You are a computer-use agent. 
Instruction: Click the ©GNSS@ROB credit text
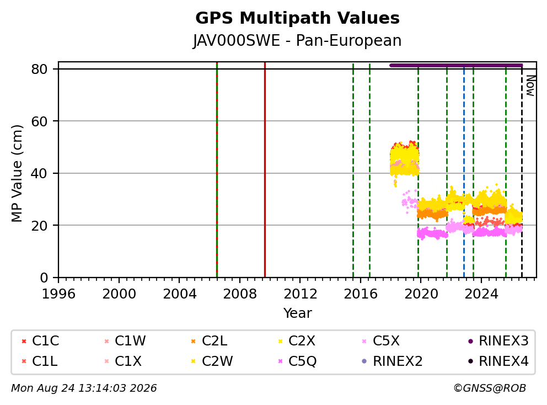click(490, 388)
